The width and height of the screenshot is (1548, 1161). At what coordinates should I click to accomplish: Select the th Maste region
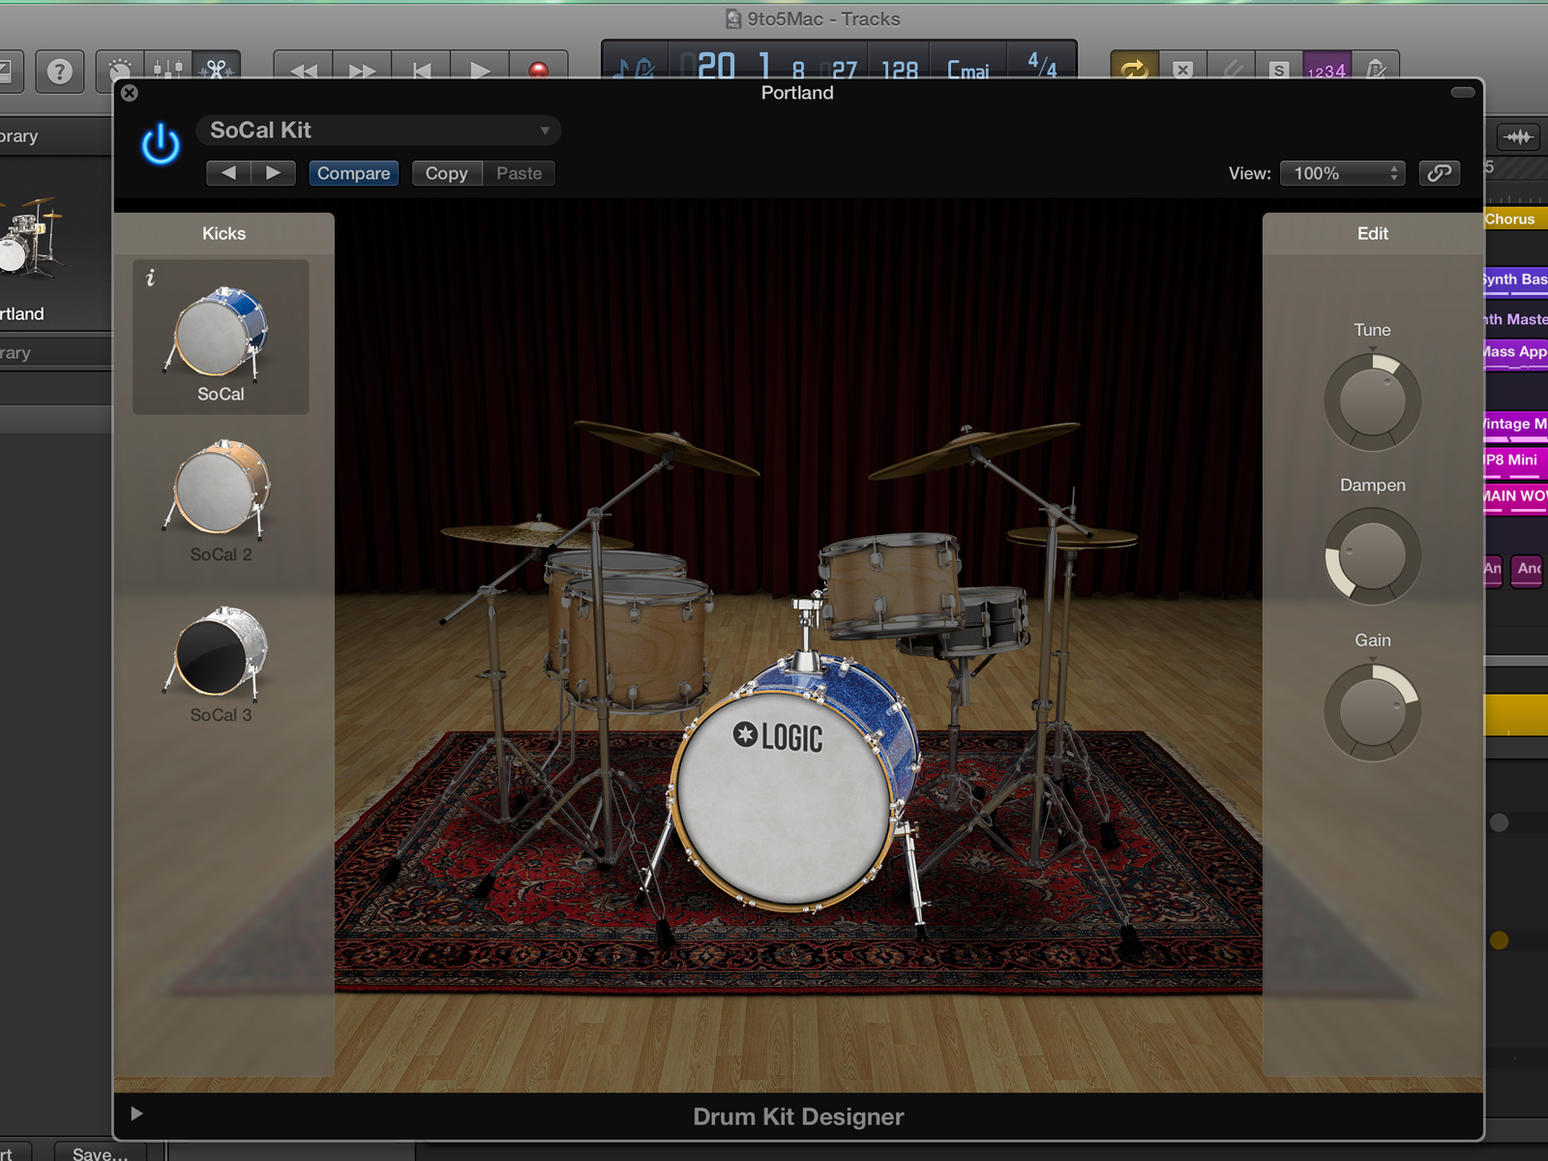click(1515, 319)
